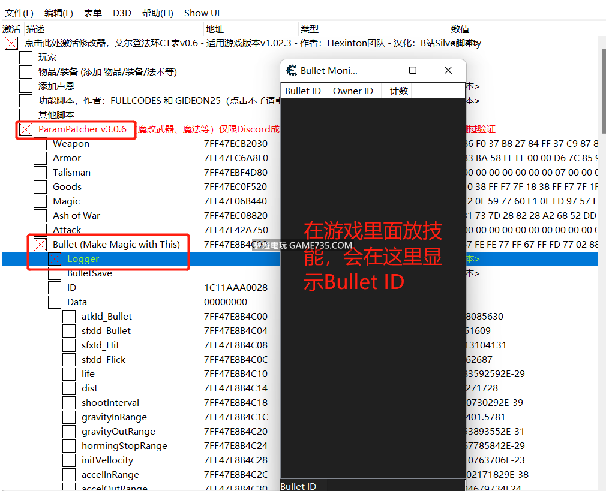Click the Bullet ID input field at bottom
This screenshot has width=606, height=491.
click(396, 486)
